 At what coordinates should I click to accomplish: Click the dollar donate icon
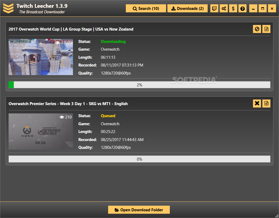[x=233, y=8]
